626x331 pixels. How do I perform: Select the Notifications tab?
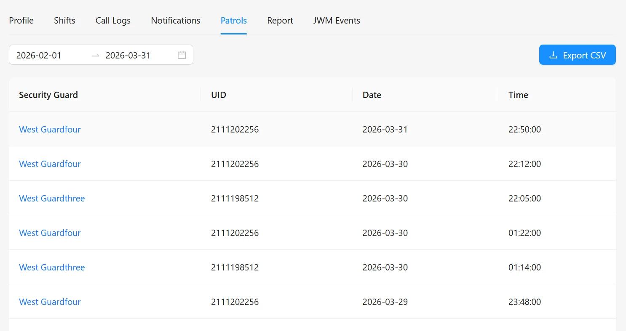176,21
